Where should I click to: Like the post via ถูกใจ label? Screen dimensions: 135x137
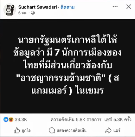(x=26, y=130)
